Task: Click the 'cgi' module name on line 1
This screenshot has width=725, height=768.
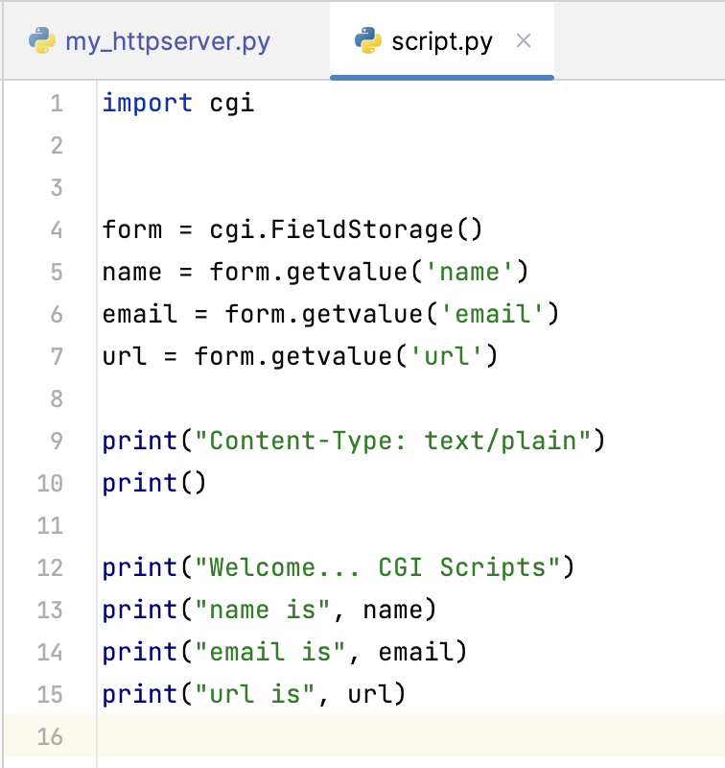Action: (232, 104)
